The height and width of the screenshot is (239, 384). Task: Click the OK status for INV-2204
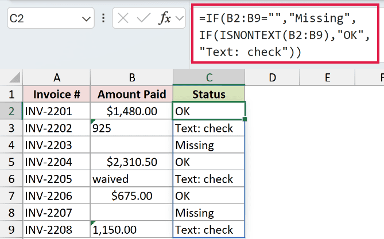pyautogui.click(x=209, y=162)
